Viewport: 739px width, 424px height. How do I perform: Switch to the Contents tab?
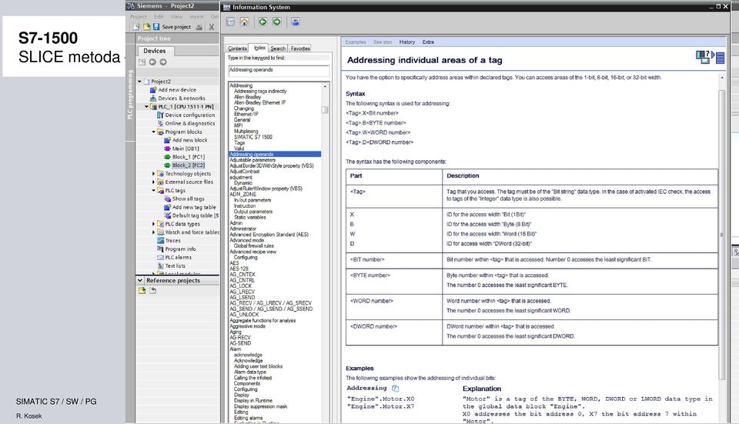[237, 48]
